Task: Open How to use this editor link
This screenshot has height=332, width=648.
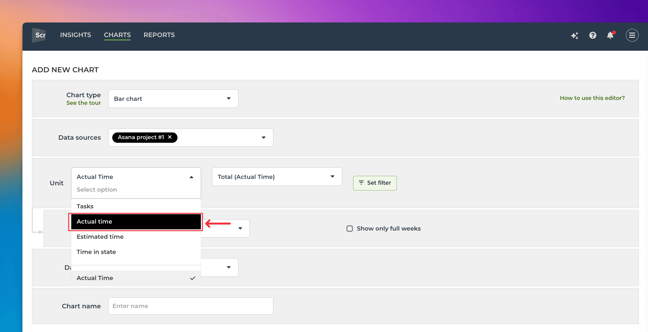Action: 592,98
